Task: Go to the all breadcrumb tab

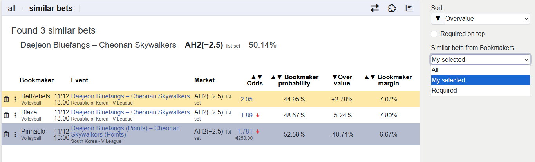Action: click(x=12, y=8)
